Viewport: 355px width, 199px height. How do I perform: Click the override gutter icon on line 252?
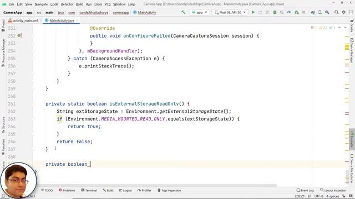[20, 35]
